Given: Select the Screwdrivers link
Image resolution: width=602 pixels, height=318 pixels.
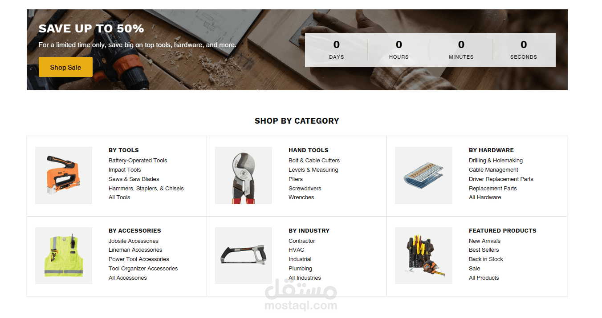Looking at the screenshot, I should [305, 189].
